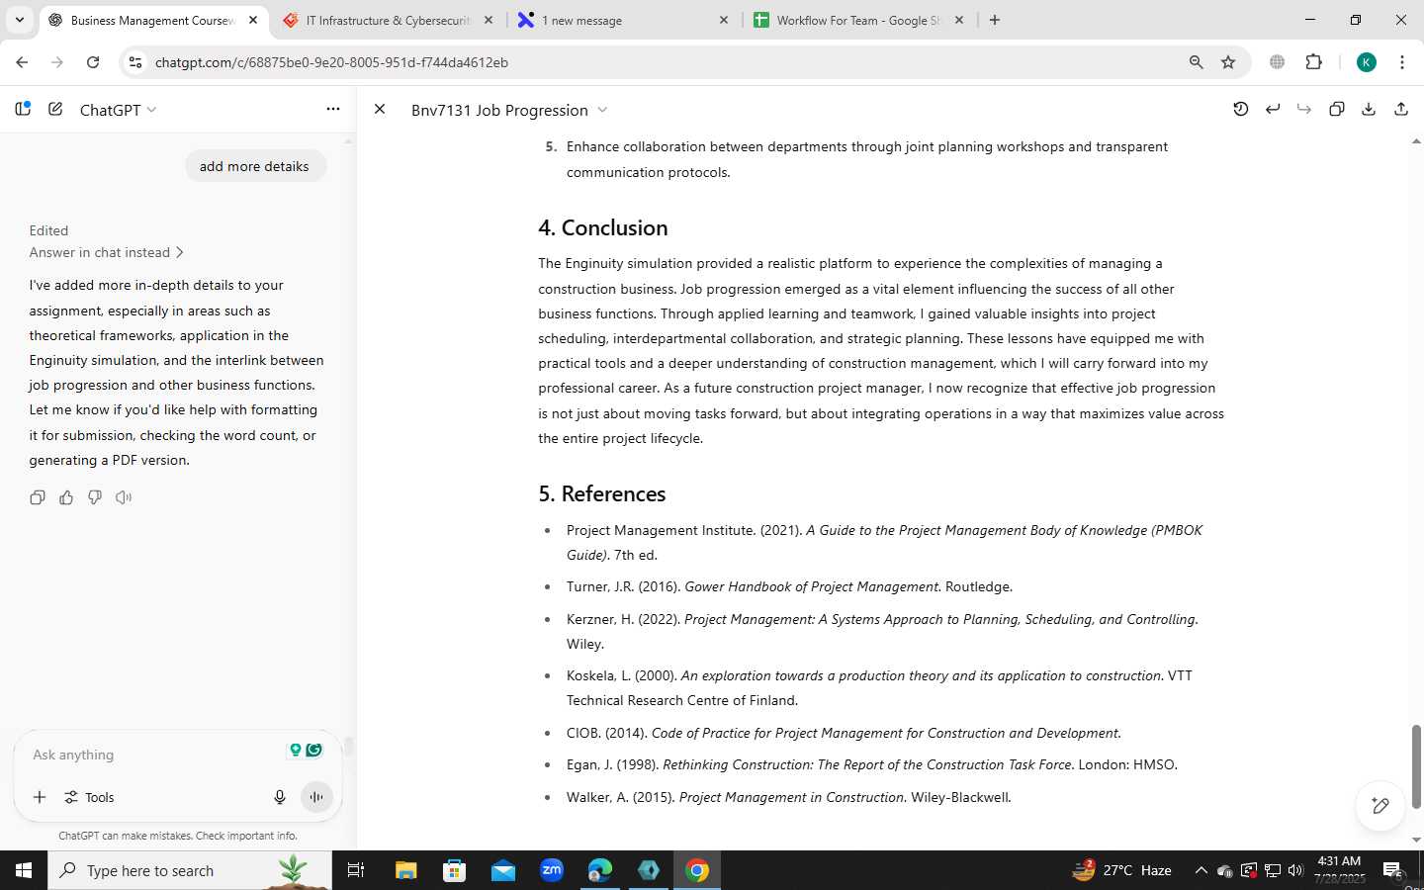Share the canvas document icon
Screen dimensions: 1424x890
1401,109
